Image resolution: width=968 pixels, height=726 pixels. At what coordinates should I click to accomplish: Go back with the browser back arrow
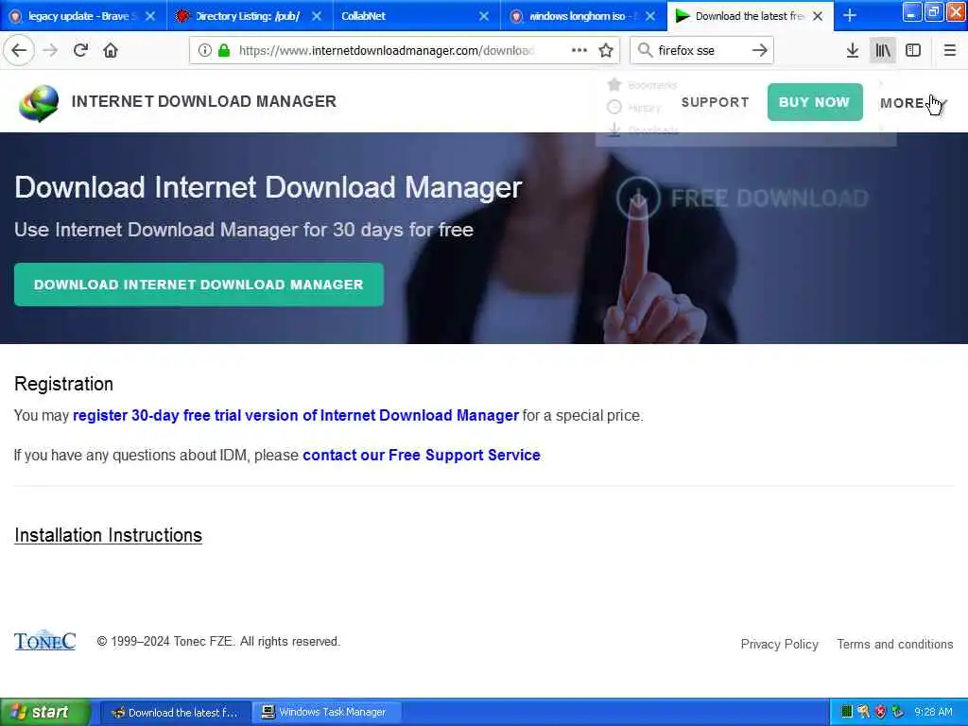pos(19,51)
